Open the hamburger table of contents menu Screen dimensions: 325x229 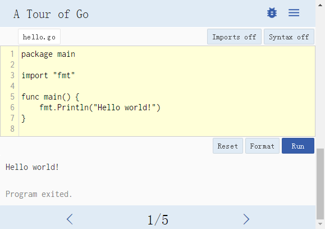[294, 13]
